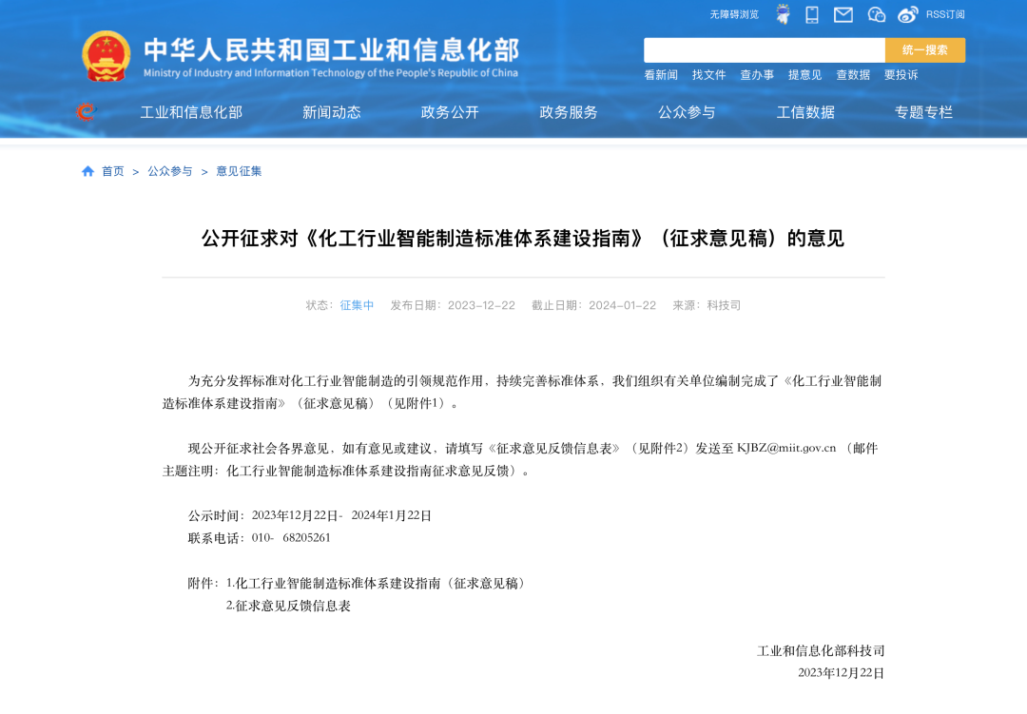
Task: Click the 公示时间 date range line
Action: (x=309, y=515)
